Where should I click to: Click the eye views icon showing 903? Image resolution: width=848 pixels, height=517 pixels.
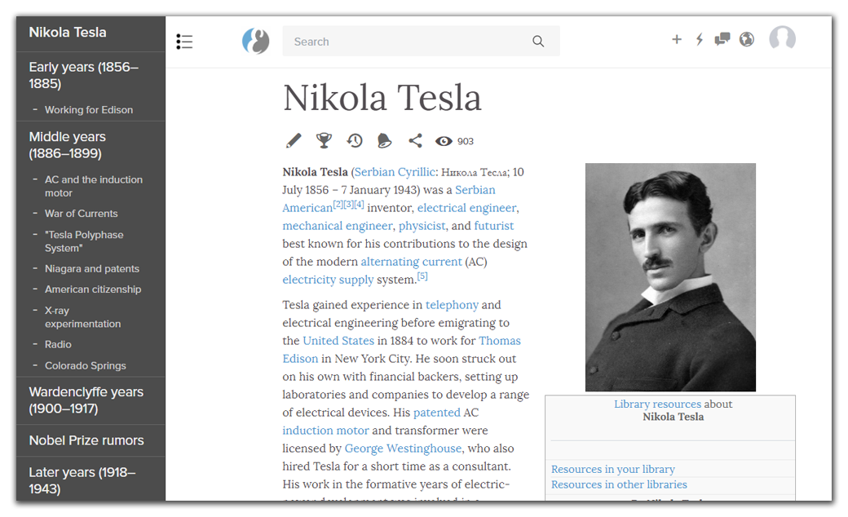point(444,141)
